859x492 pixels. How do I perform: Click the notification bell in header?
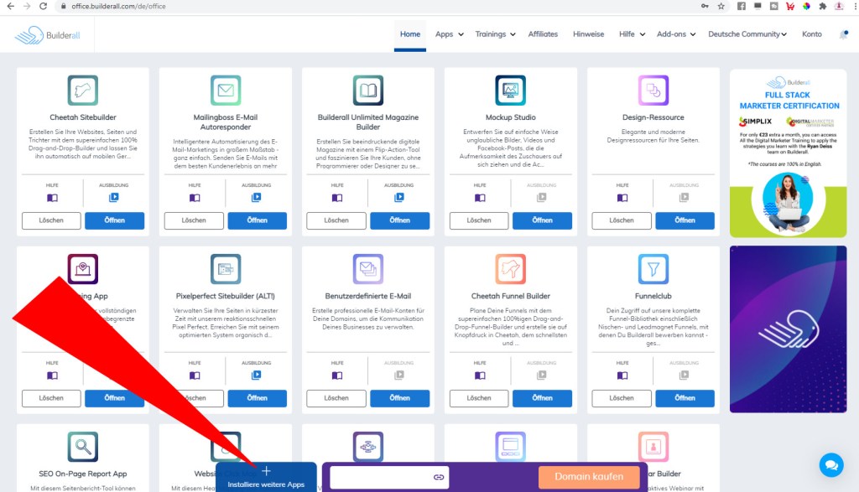[843, 34]
